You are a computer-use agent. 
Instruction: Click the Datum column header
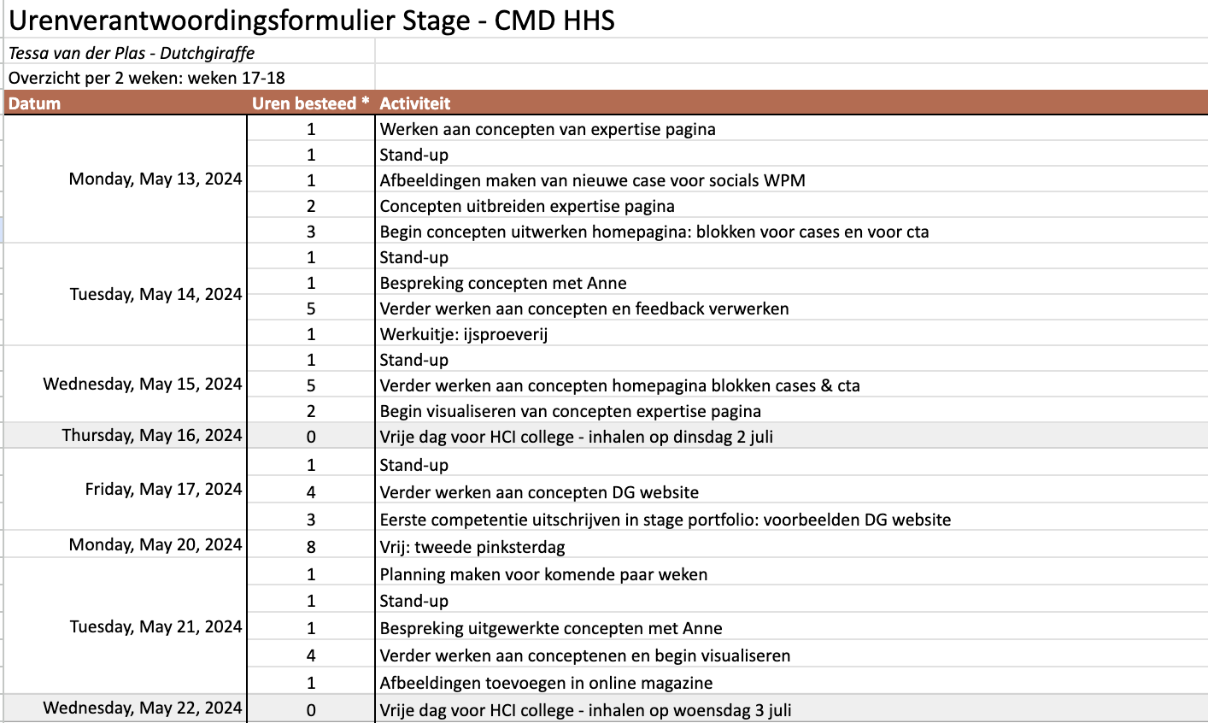[x=126, y=103]
